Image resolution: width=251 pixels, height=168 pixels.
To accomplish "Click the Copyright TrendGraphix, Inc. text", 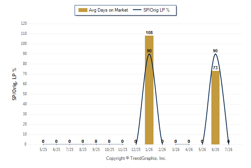I will (136, 158).
